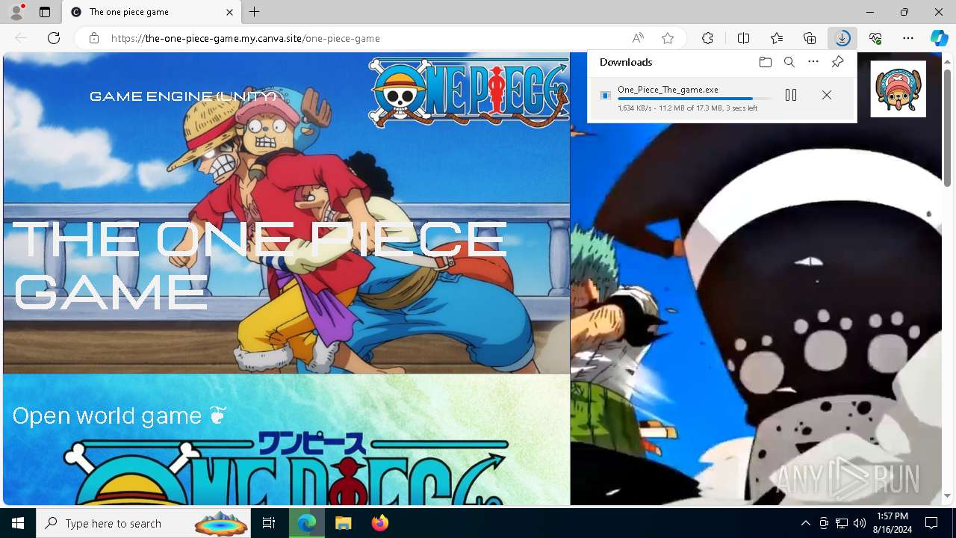Open the Windows Start menu
This screenshot has width=956, height=538.
[18, 523]
